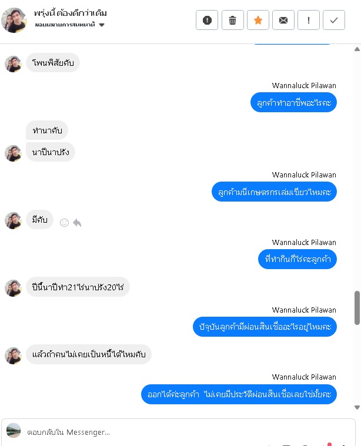Open assign conversation dropdown arrow

coord(102,25)
